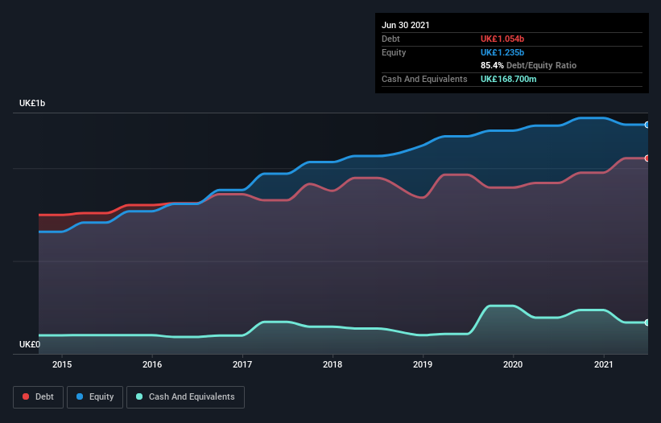This screenshot has width=661, height=423.
Task: Click the 85.4% Debt/Equity Ratio text
Action: (529, 65)
